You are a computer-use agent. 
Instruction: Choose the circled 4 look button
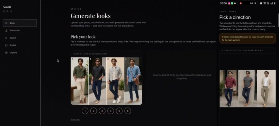coord(111,111)
